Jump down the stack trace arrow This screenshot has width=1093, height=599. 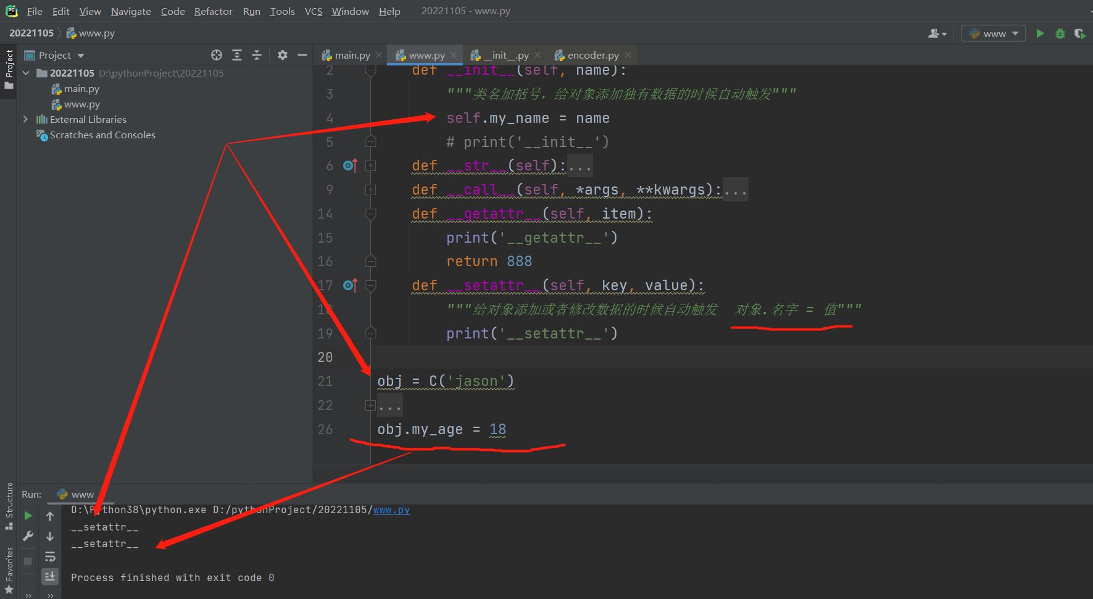50,536
